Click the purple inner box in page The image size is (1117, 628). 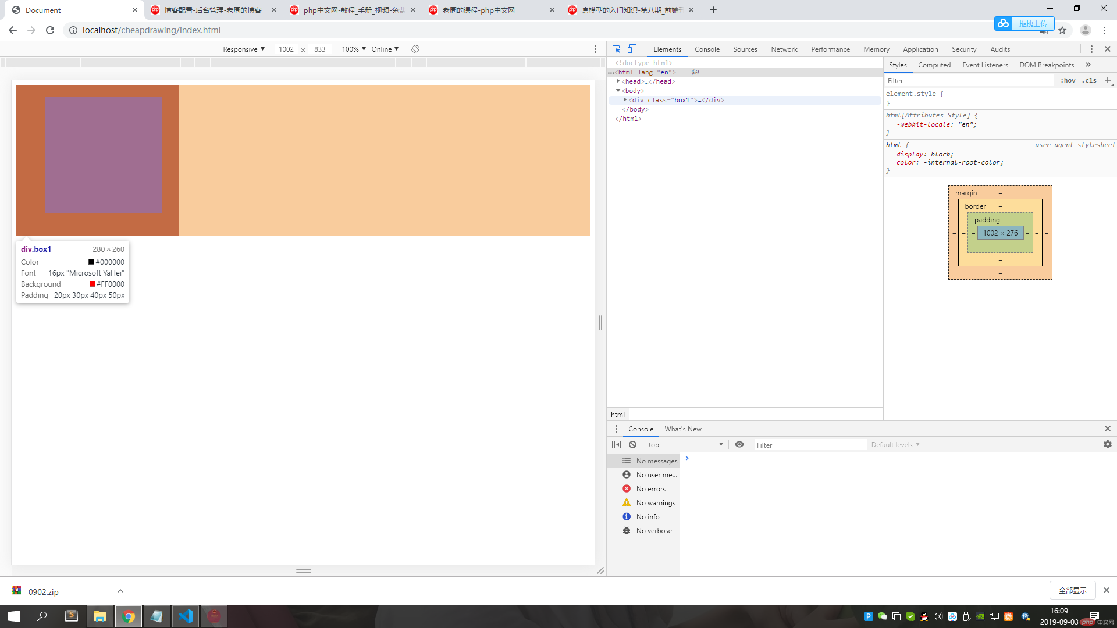pos(104,154)
